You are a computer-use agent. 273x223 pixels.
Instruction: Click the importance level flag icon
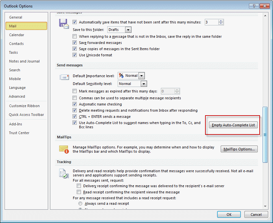(121, 76)
